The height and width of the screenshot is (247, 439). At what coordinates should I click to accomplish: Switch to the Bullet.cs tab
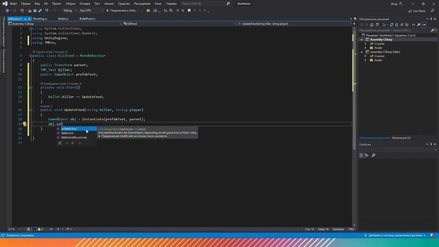(x=63, y=19)
